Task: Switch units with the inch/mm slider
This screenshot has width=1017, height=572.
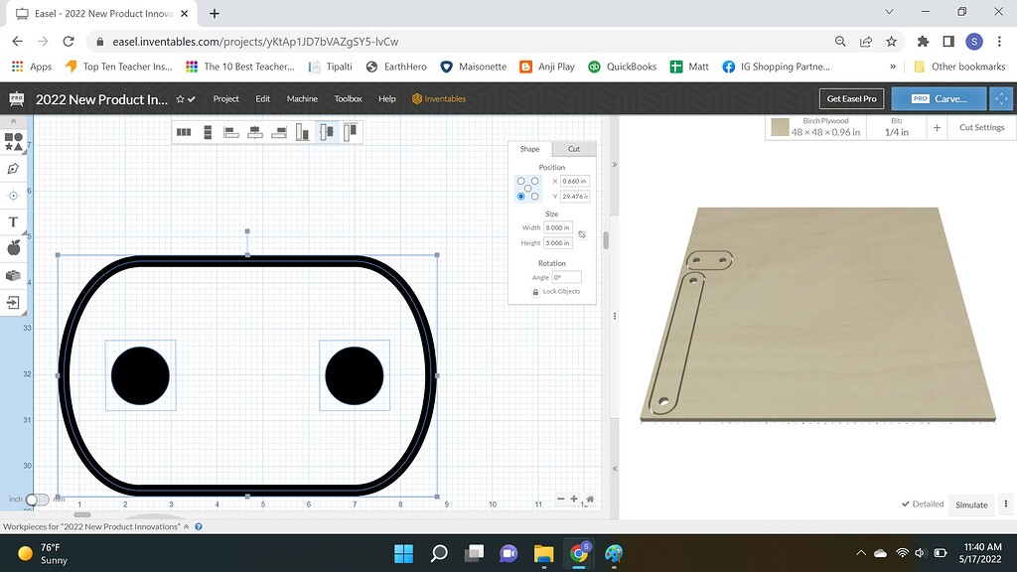Action: tap(38, 500)
